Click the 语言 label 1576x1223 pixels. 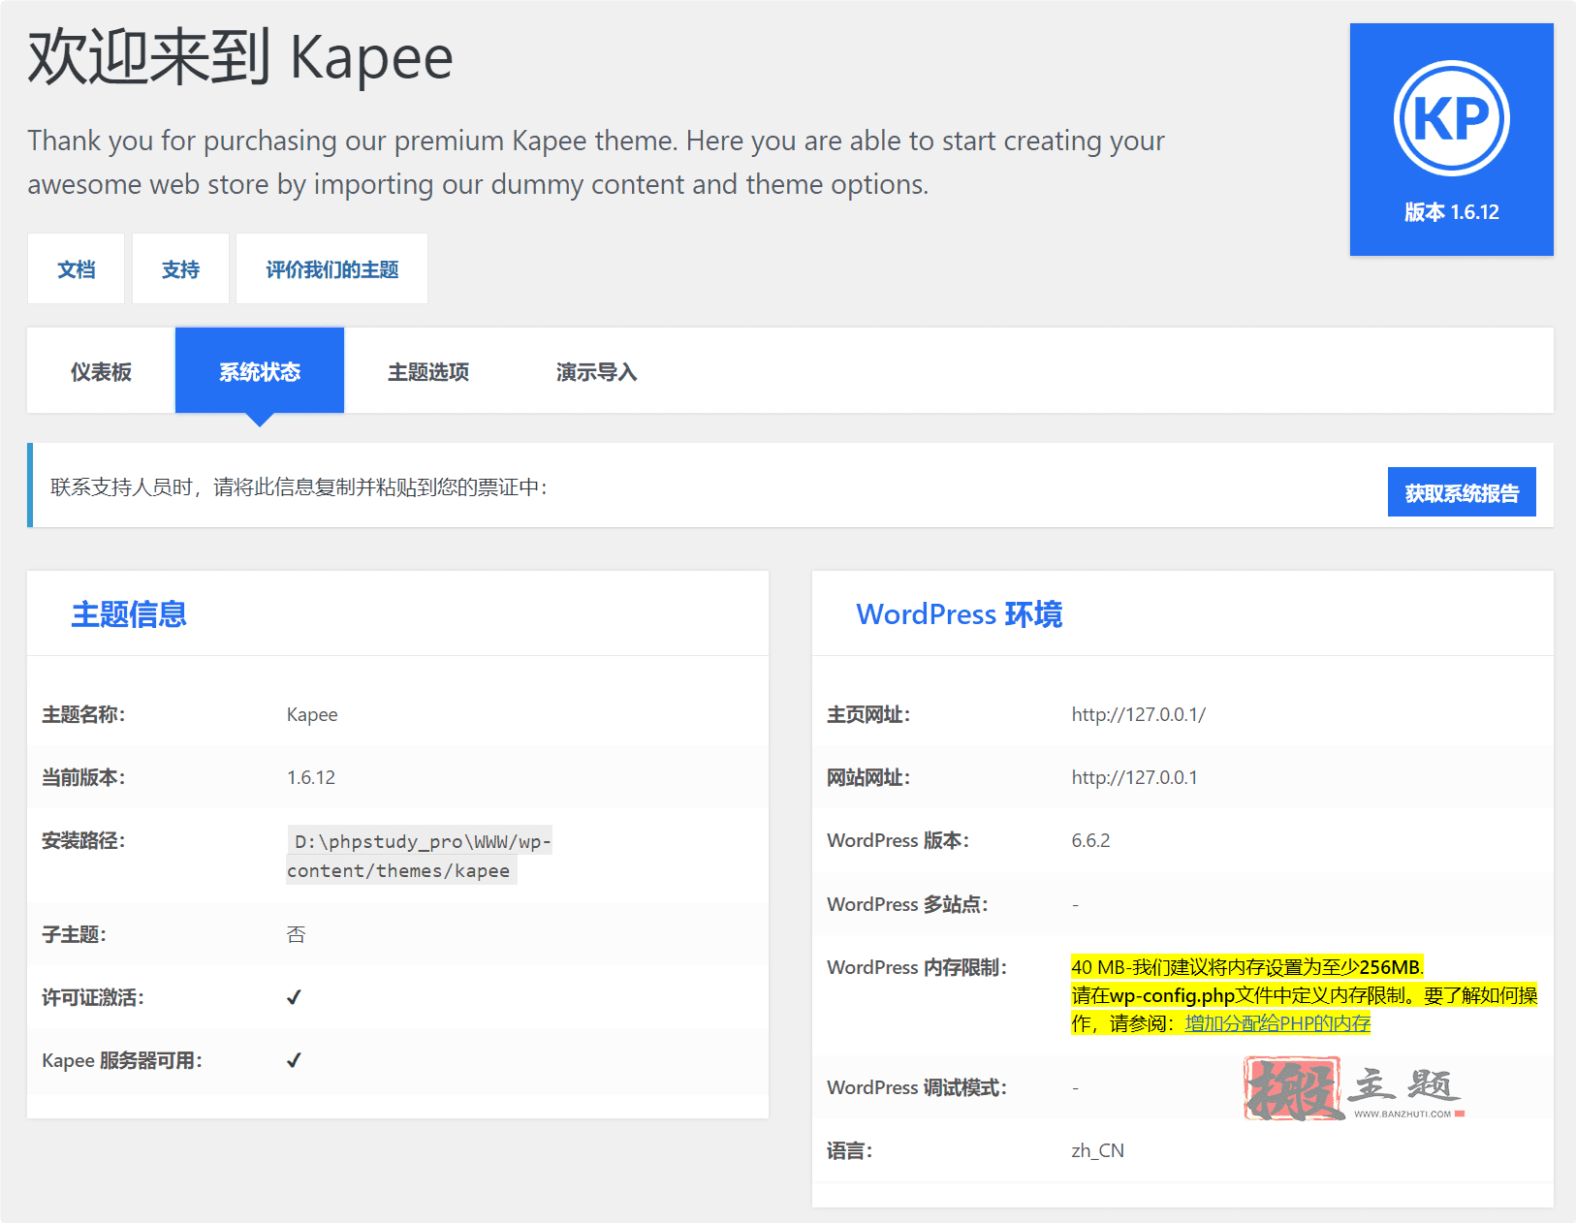pyautogui.click(x=849, y=1150)
